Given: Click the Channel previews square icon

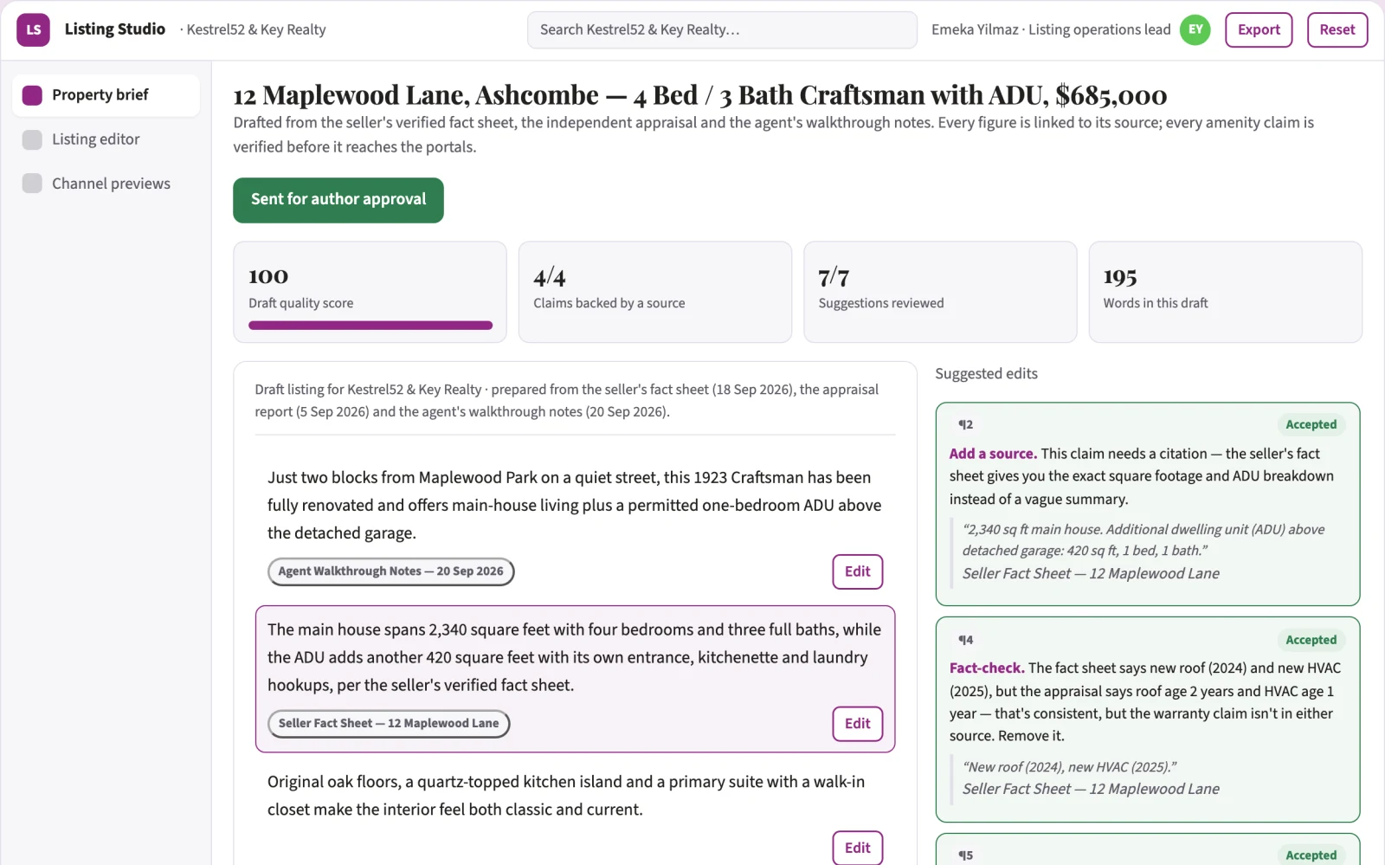Looking at the screenshot, I should [32, 184].
